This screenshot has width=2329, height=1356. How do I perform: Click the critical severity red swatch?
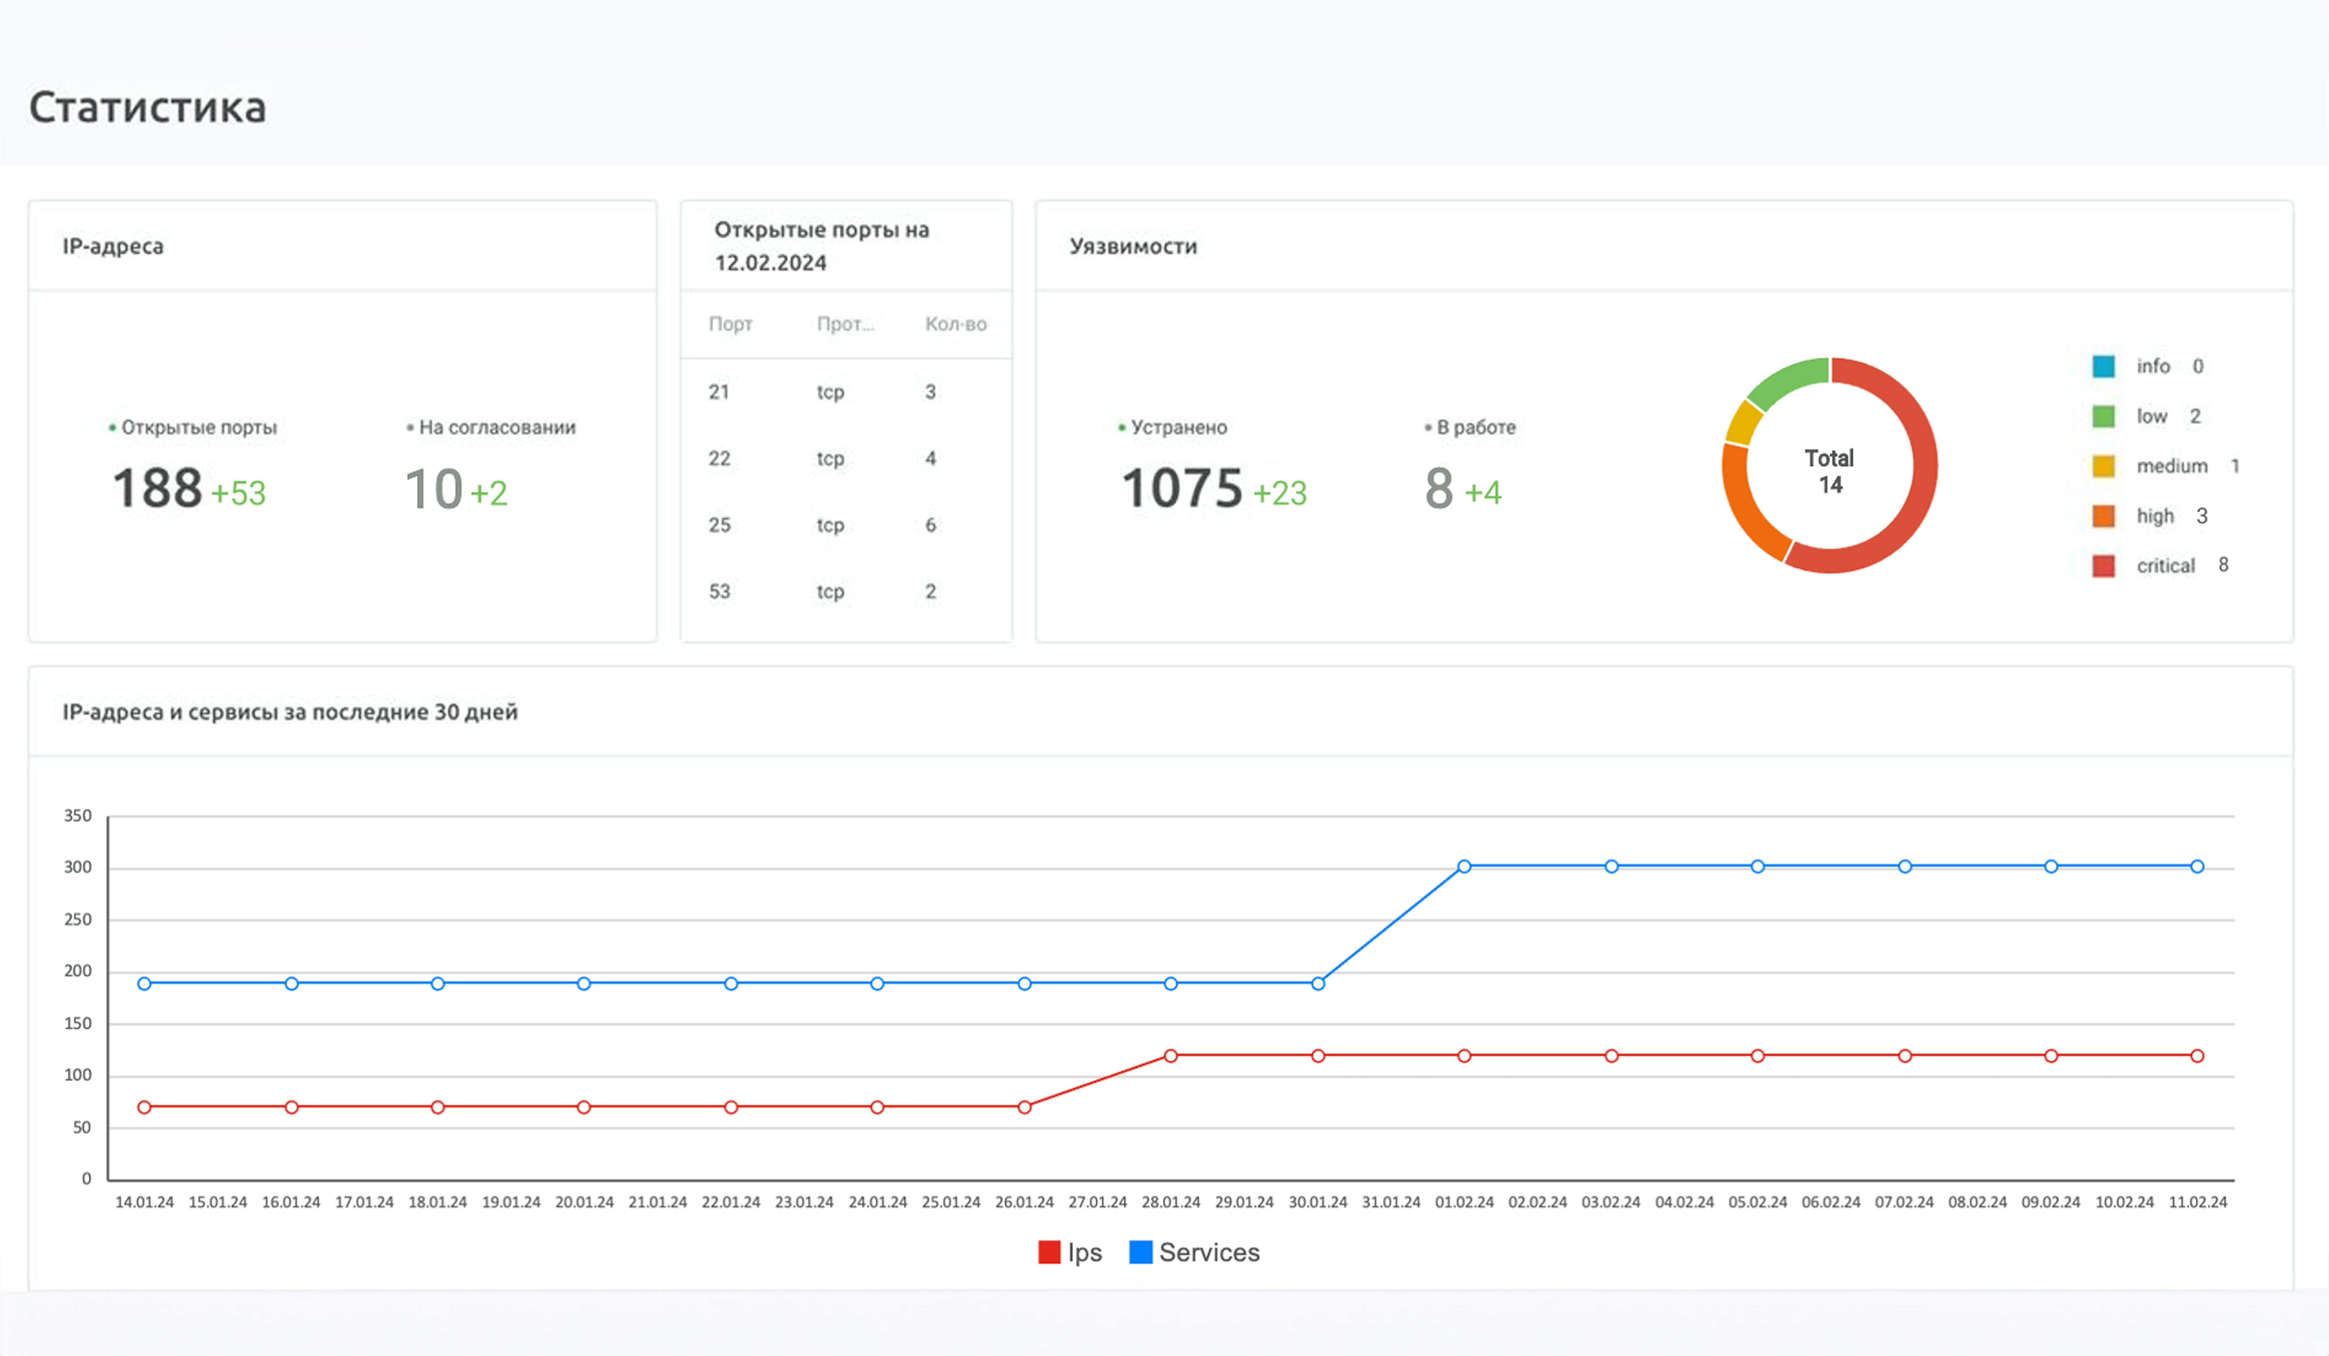click(2103, 566)
